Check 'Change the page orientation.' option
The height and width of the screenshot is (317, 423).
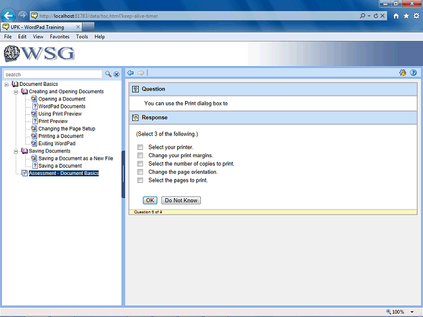pyautogui.click(x=140, y=172)
